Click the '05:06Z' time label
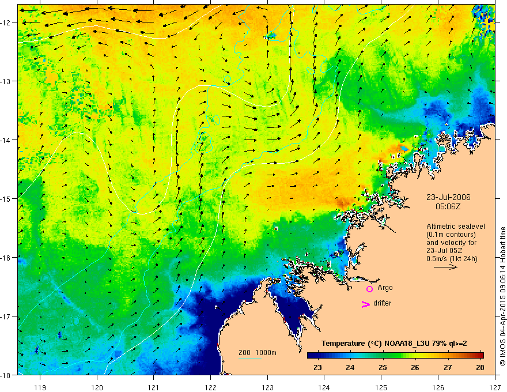 click(x=448, y=206)
